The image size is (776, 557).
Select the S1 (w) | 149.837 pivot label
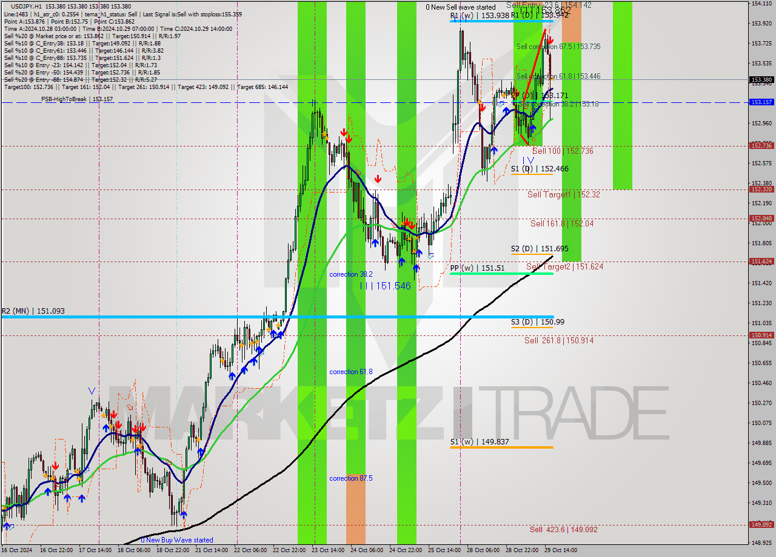[x=479, y=442]
